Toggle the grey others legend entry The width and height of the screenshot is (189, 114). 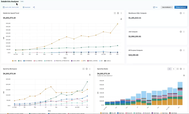[x=108, y=61]
